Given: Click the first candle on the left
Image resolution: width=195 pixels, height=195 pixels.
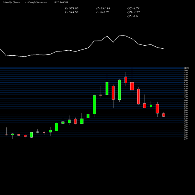Looking at the screenshot, I should pos(6,135).
